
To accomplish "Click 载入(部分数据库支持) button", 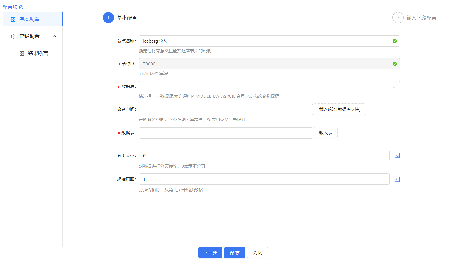I will 340,109.
